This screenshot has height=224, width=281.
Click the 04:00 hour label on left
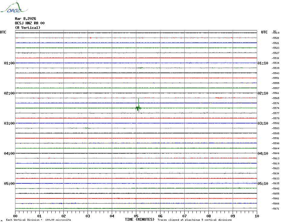tap(9, 154)
